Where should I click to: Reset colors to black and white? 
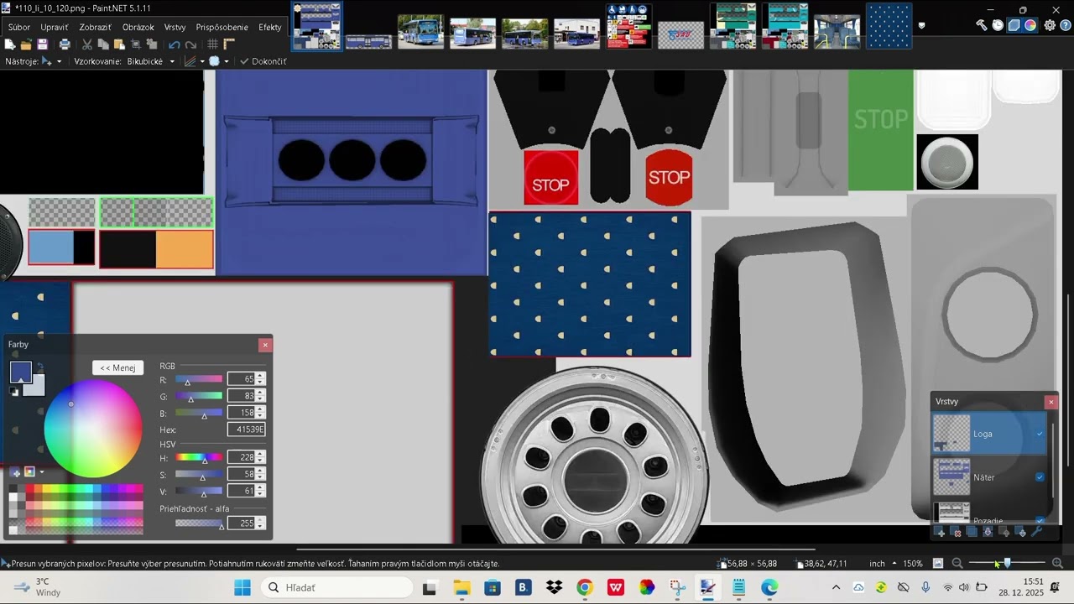pos(14,391)
